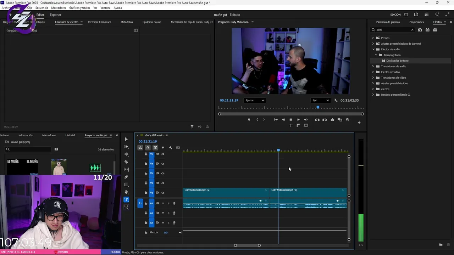The image size is (454, 255).
Task: Clear the effects search field
Action: pos(412,30)
